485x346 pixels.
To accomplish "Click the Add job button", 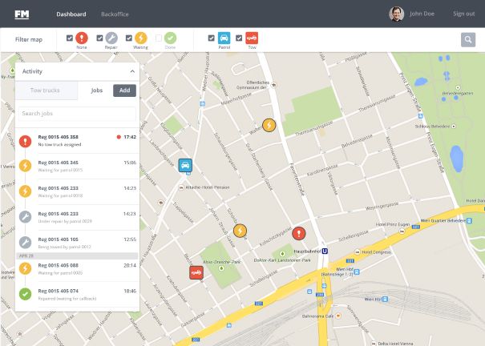I will (x=124, y=91).
